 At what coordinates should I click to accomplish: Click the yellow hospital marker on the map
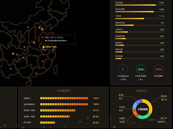(x=44, y=47)
